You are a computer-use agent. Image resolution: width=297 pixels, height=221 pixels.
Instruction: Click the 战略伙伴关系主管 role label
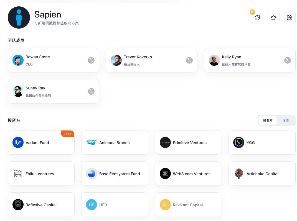(x=38, y=96)
